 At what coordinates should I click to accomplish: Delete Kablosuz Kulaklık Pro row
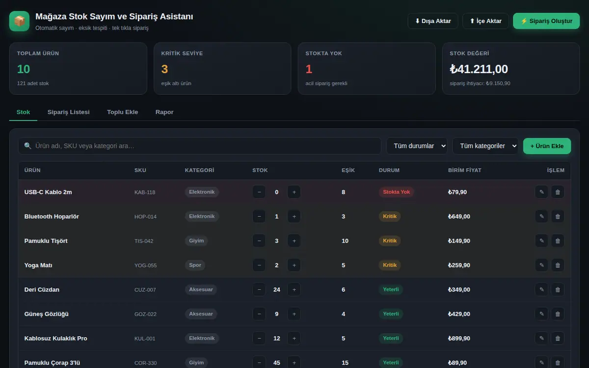click(558, 338)
